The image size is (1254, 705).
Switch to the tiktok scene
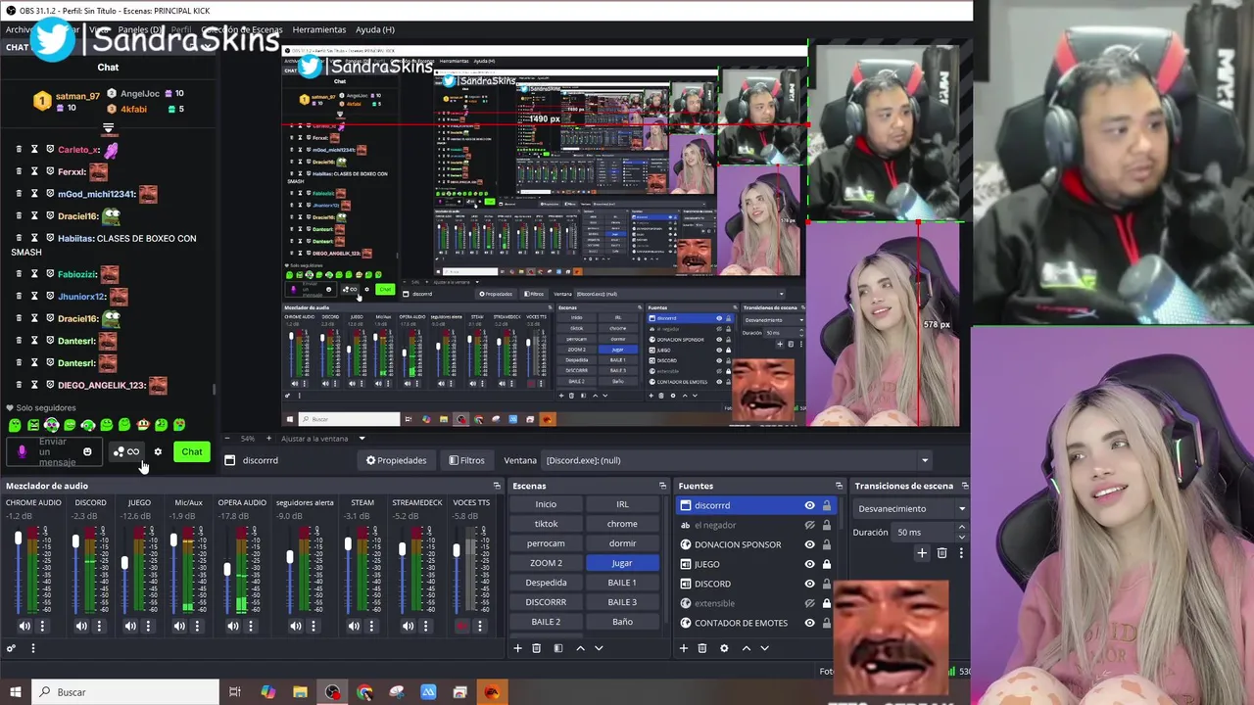[x=546, y=524]
